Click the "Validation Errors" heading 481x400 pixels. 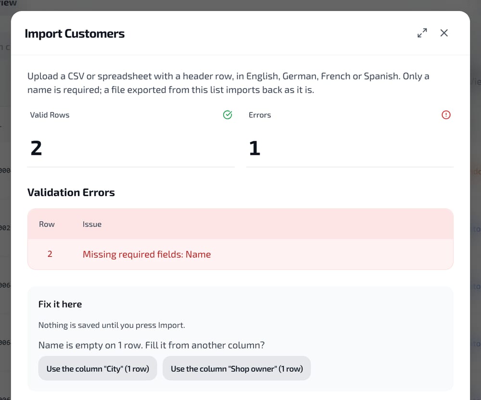pyautogui.click(x=71, y=192)
